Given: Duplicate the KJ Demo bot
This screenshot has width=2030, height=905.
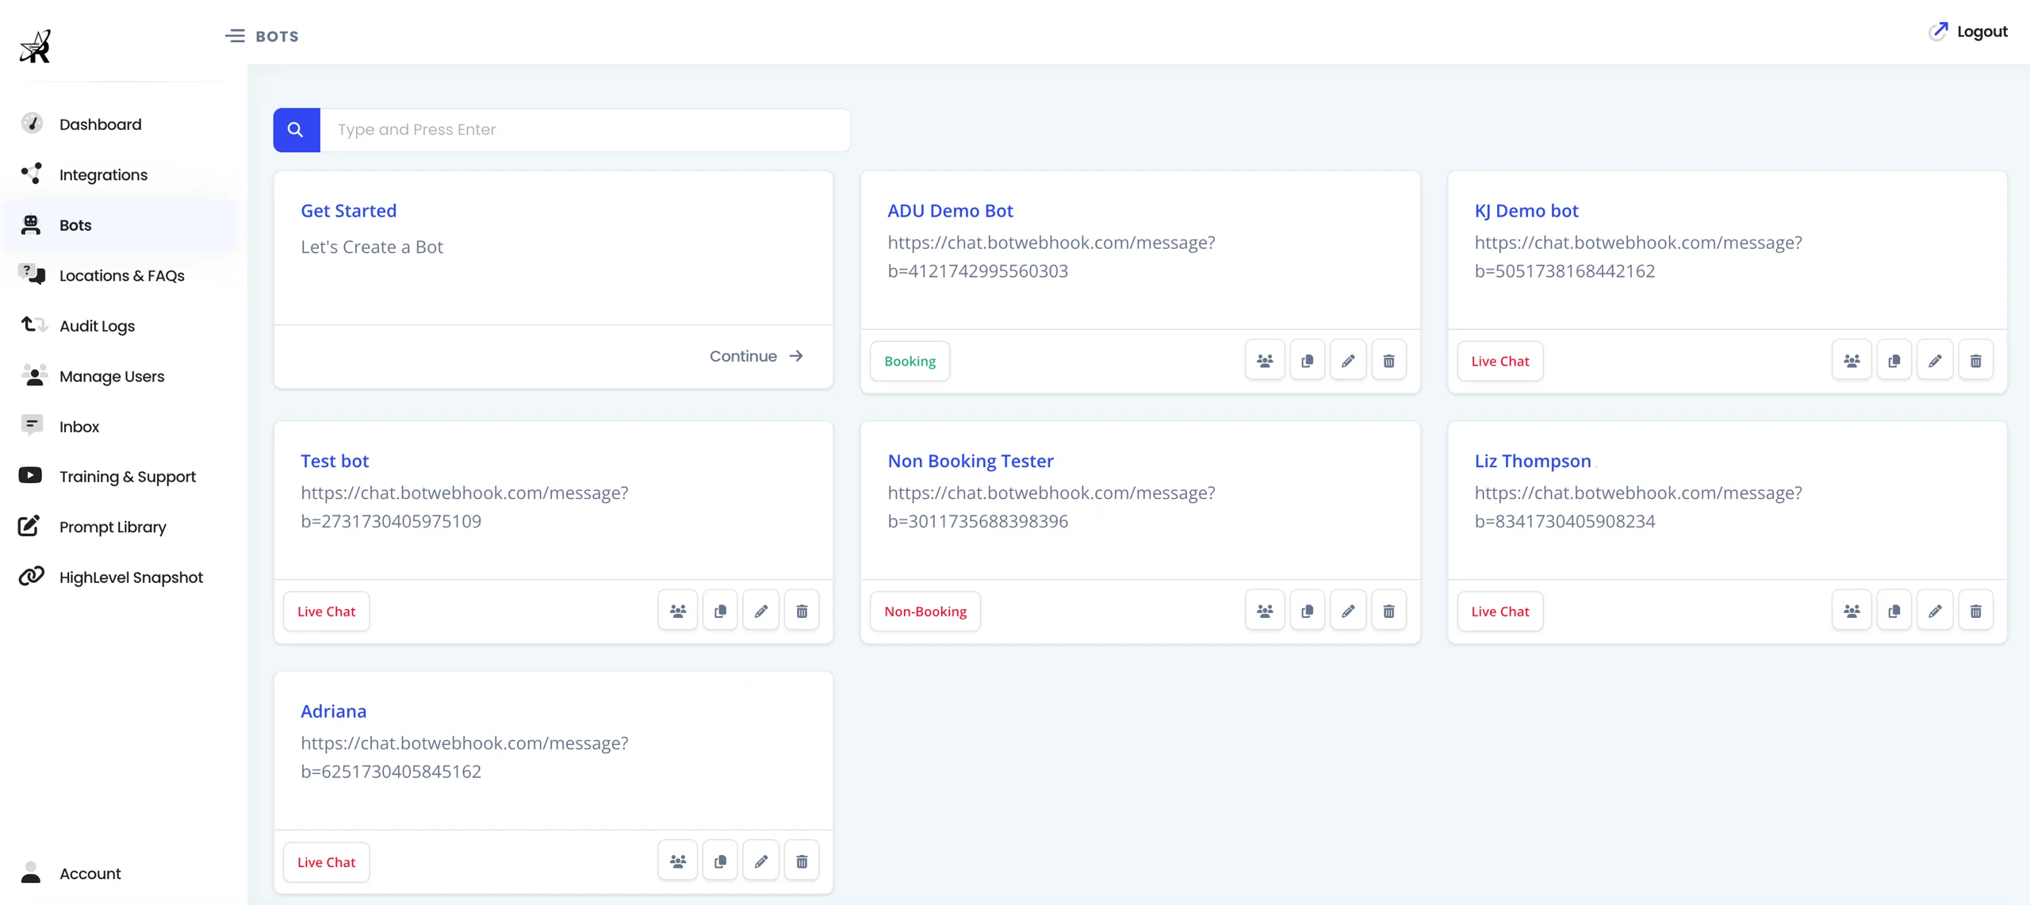Looking at the screenshot, I should [1894, 361].
